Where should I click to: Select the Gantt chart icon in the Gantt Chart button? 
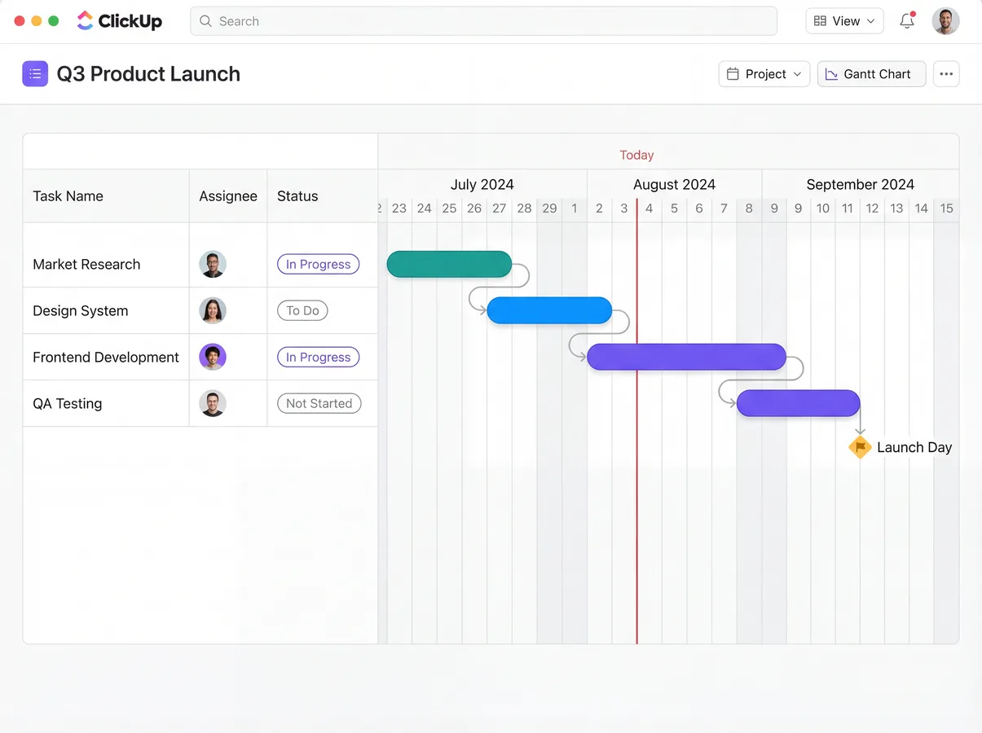click(830, 73)
